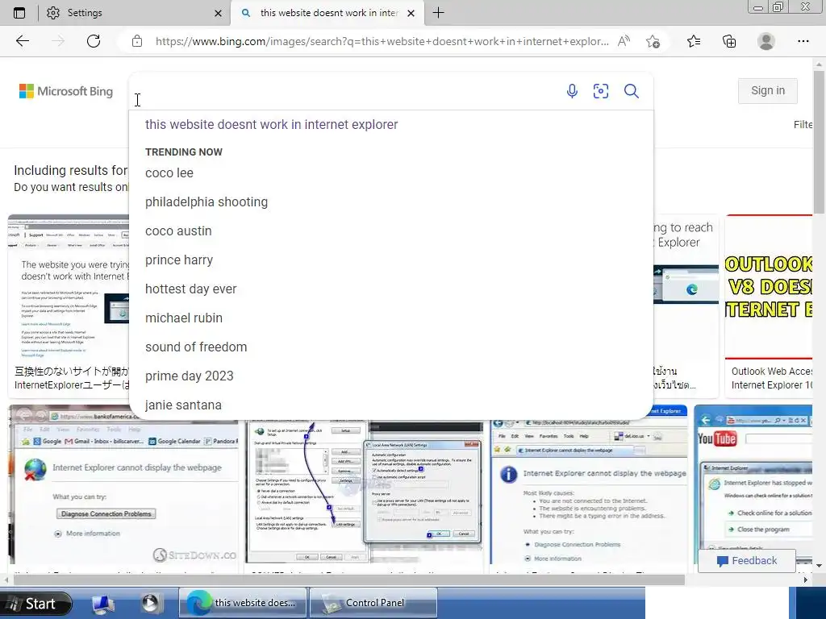
Task: Select trending suggestion 'prince harry'
Action: coord(179,260)
